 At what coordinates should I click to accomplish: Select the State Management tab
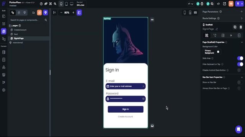click(x=239, y=35)
